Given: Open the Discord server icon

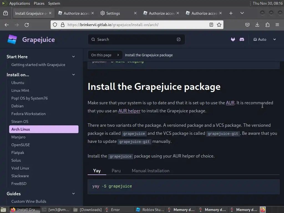Looking at the screenshot, I should (242, 39).
